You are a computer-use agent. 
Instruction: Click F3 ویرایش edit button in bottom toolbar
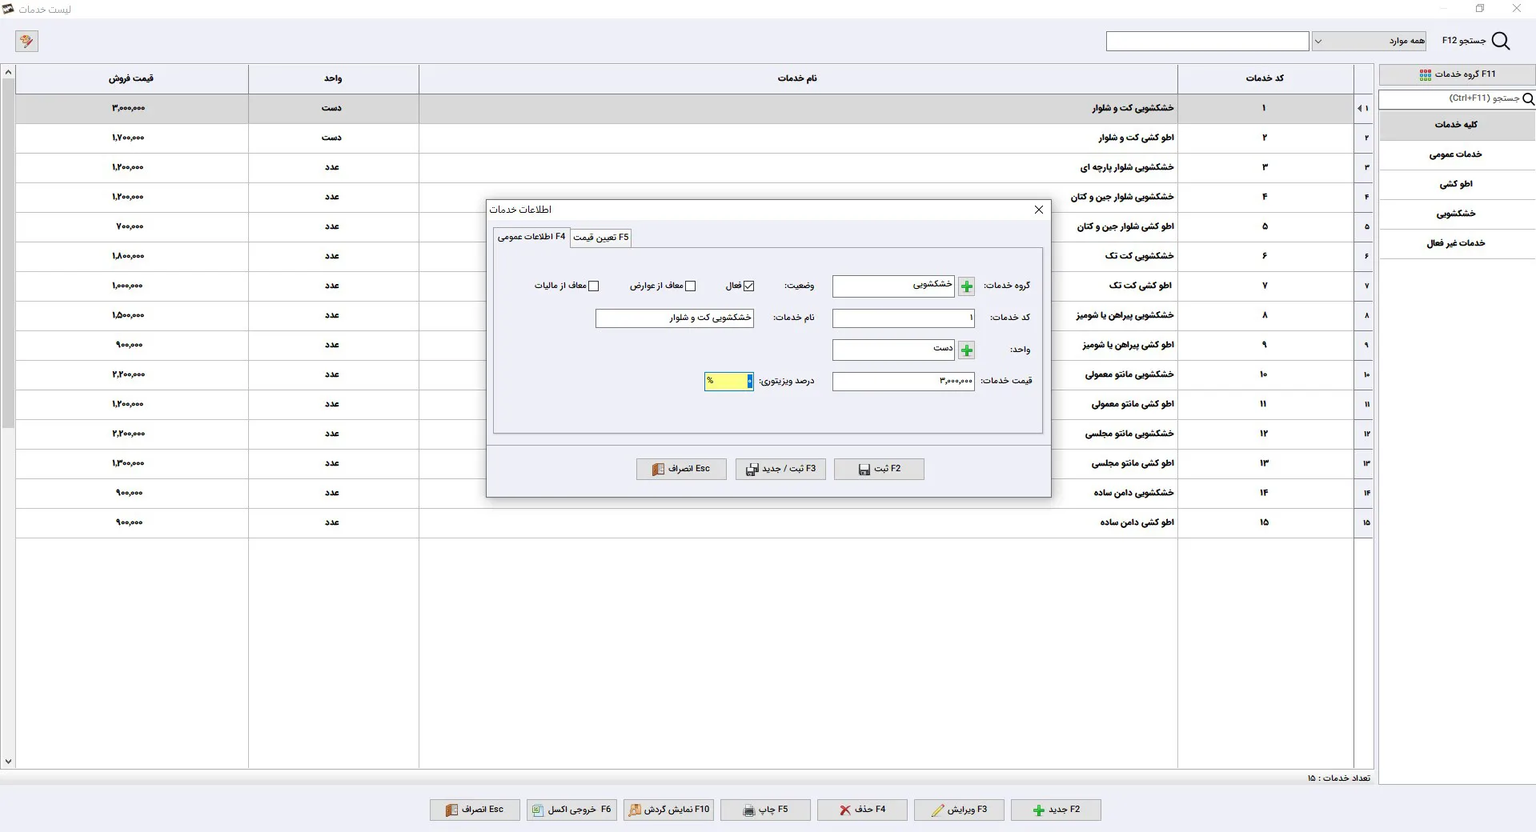[x=959, y=810]
